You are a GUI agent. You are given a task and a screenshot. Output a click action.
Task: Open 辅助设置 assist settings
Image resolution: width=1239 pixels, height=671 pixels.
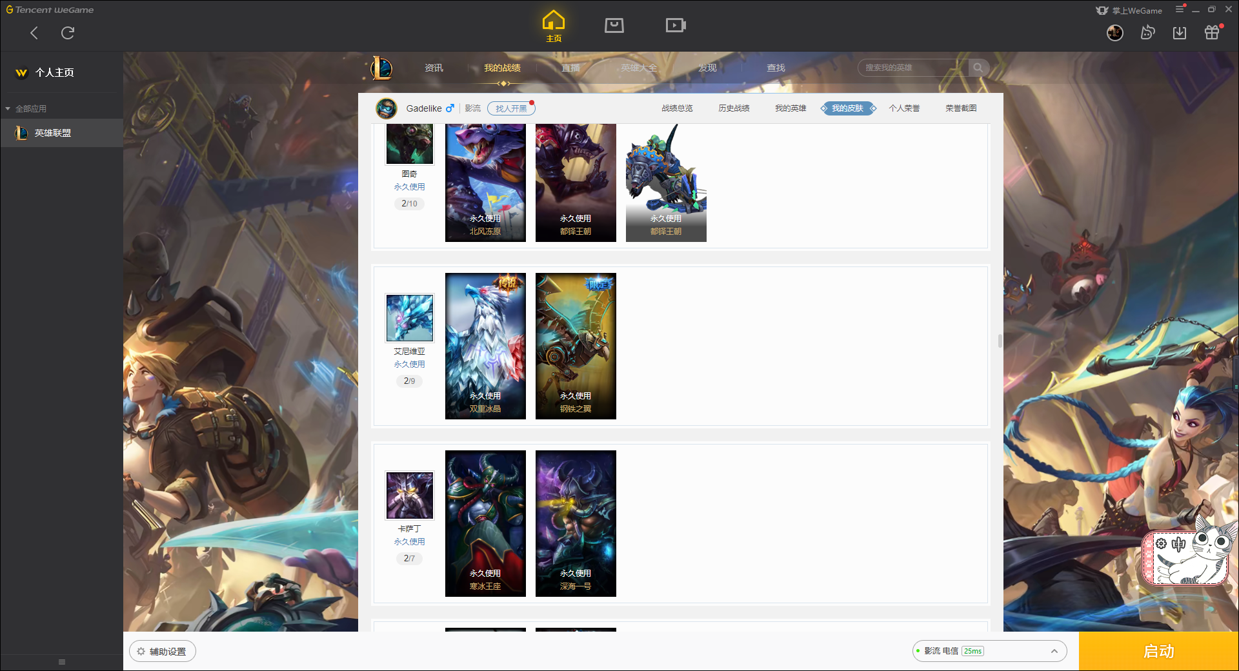point(163,652)
